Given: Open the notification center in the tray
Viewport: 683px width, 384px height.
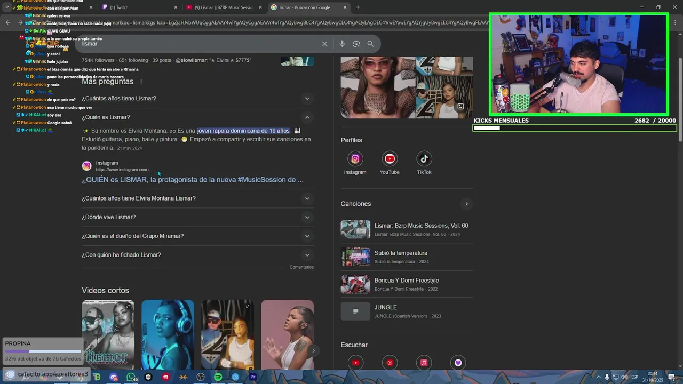Looking at the screenshot, I should click(671, 377).
